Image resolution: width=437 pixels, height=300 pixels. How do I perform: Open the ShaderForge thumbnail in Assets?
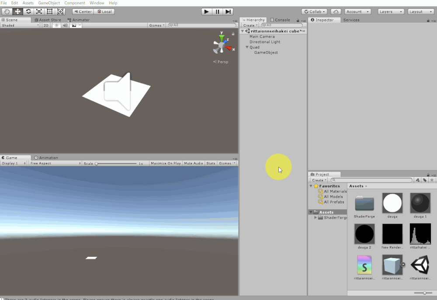click(364, 203)
